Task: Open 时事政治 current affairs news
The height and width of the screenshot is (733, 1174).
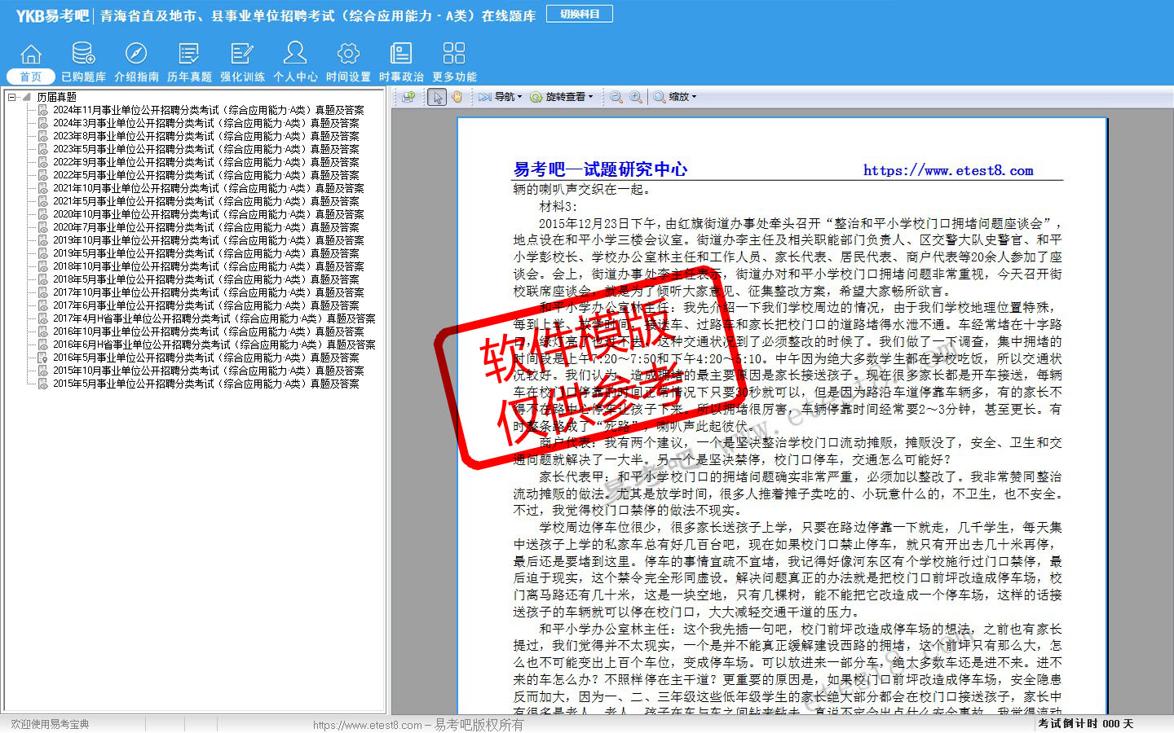Action: tap(401, 62)
